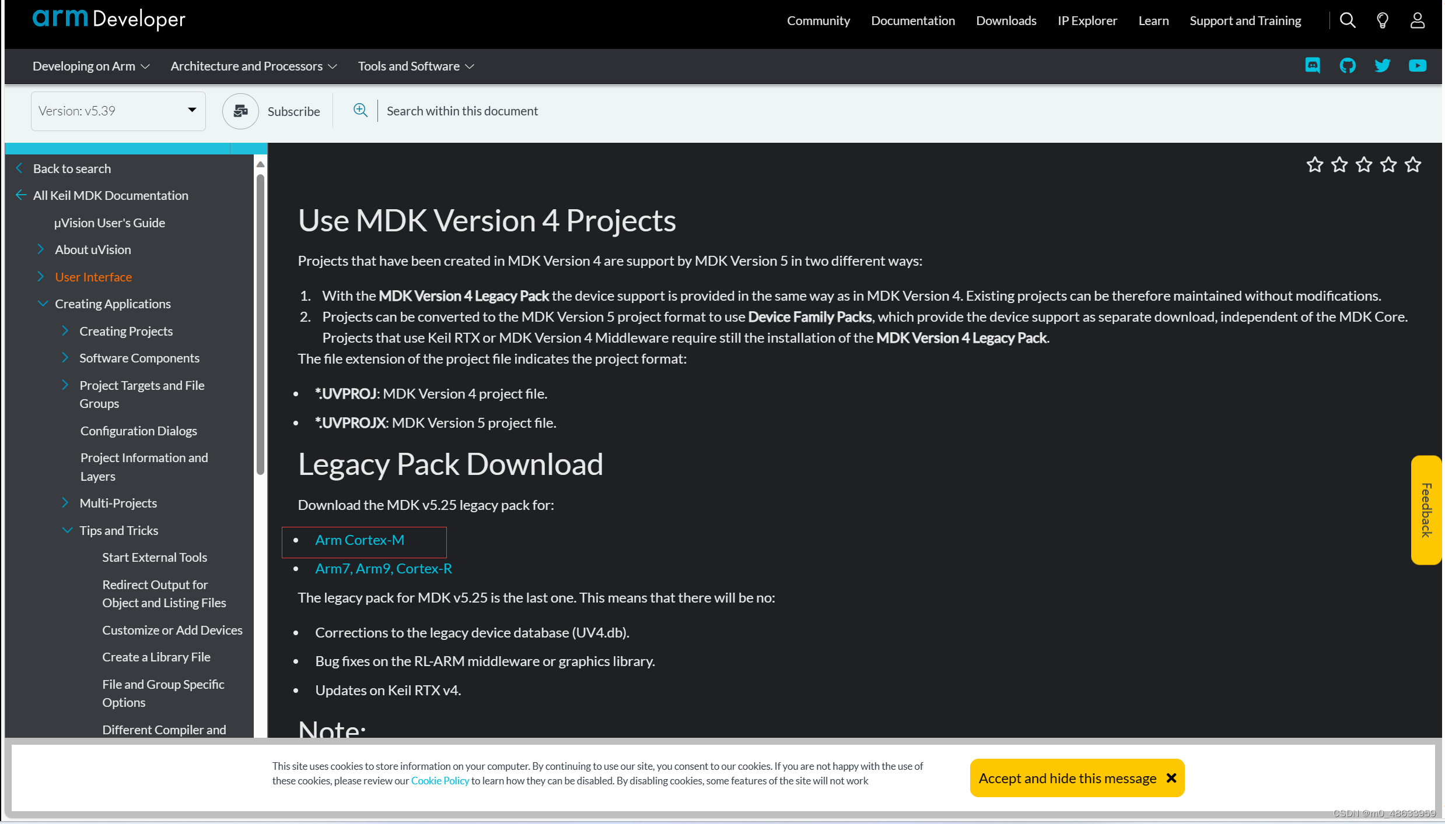
Task: Open the header search magnifier icon
Action: [x=1347, y=21]
